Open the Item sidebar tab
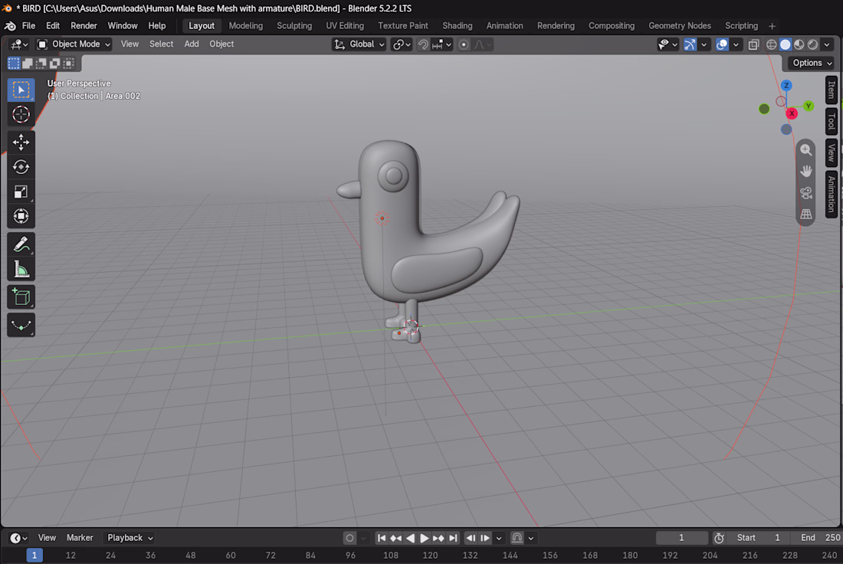843x564 pixels. click(832, 90)
